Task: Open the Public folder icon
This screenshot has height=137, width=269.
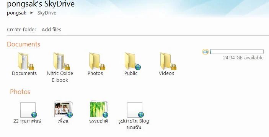Action: coord(133,61)
